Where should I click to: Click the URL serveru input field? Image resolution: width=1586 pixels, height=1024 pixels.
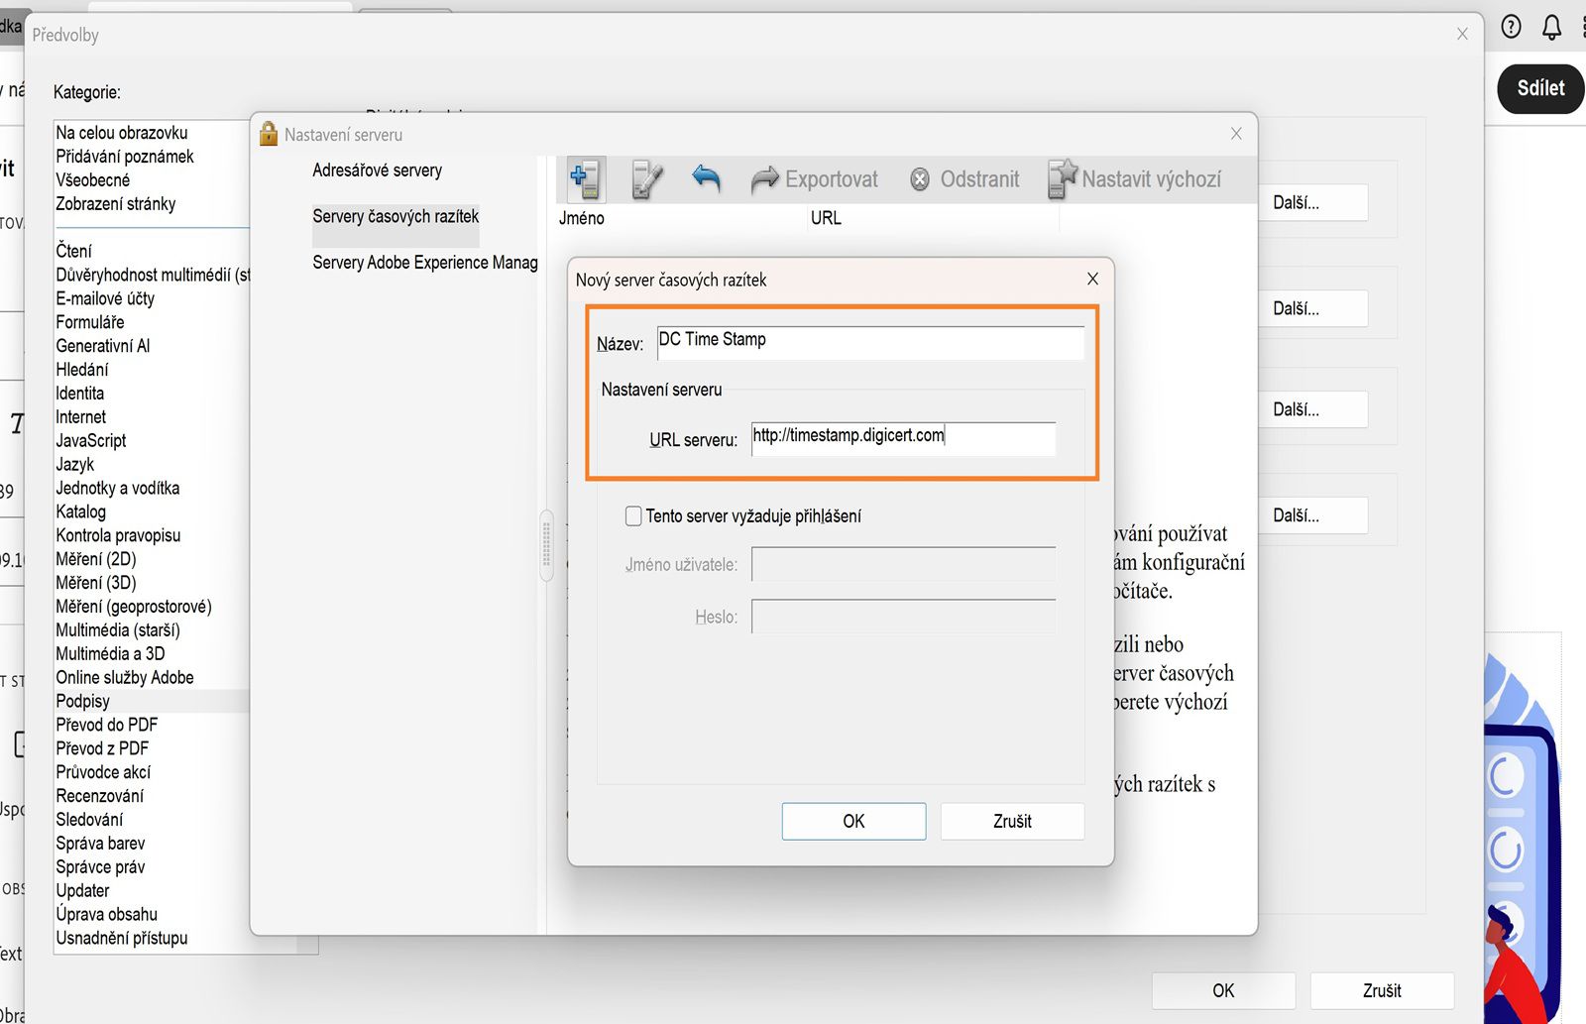(x=903, y=439)
